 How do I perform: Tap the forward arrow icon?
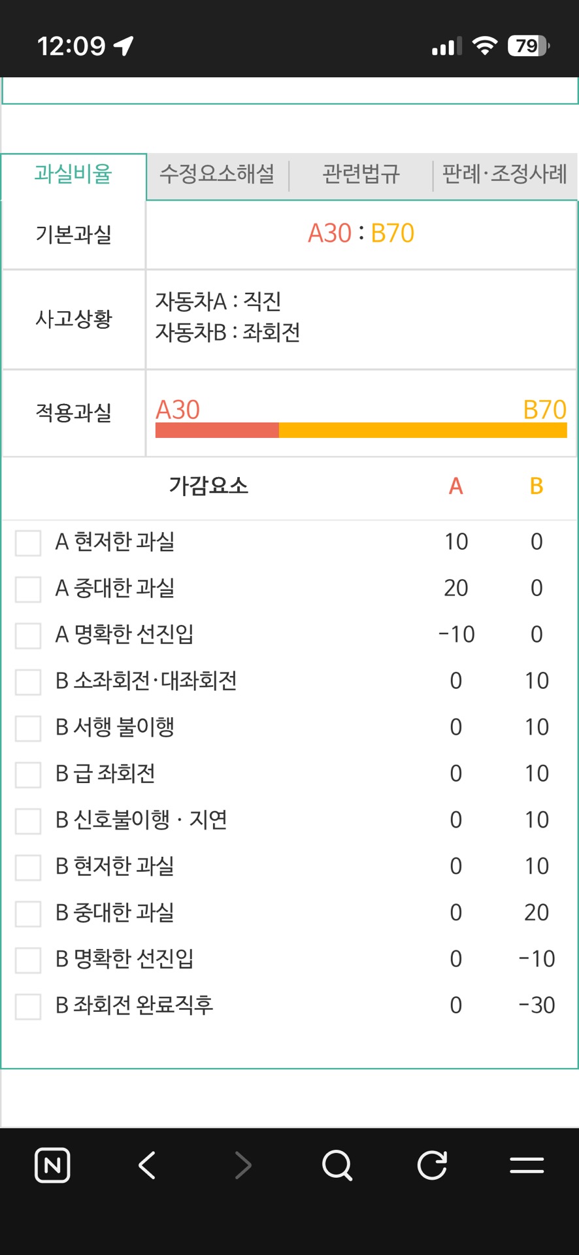pyautogui.click(x=243, y=1165)
